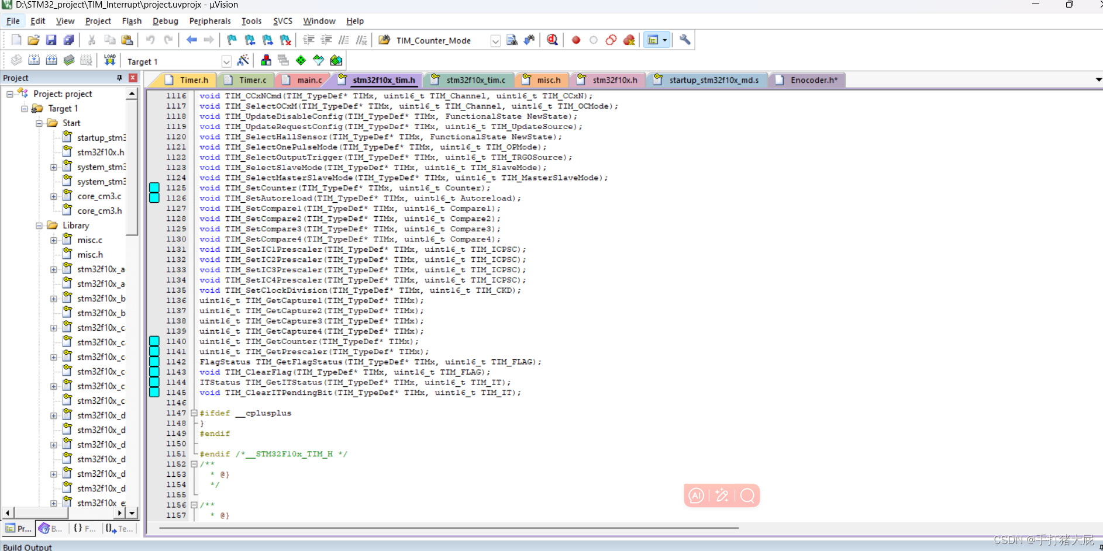Open the TIM_Counter_Mode search dropdown
The width and height of the screenshot is (1103, 551).
coord(495,40)
